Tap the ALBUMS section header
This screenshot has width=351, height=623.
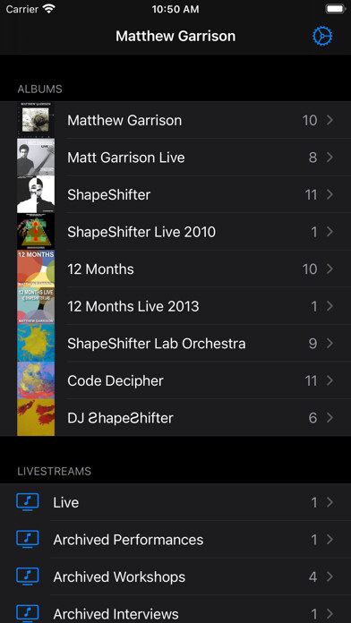(x=39, y=89)
